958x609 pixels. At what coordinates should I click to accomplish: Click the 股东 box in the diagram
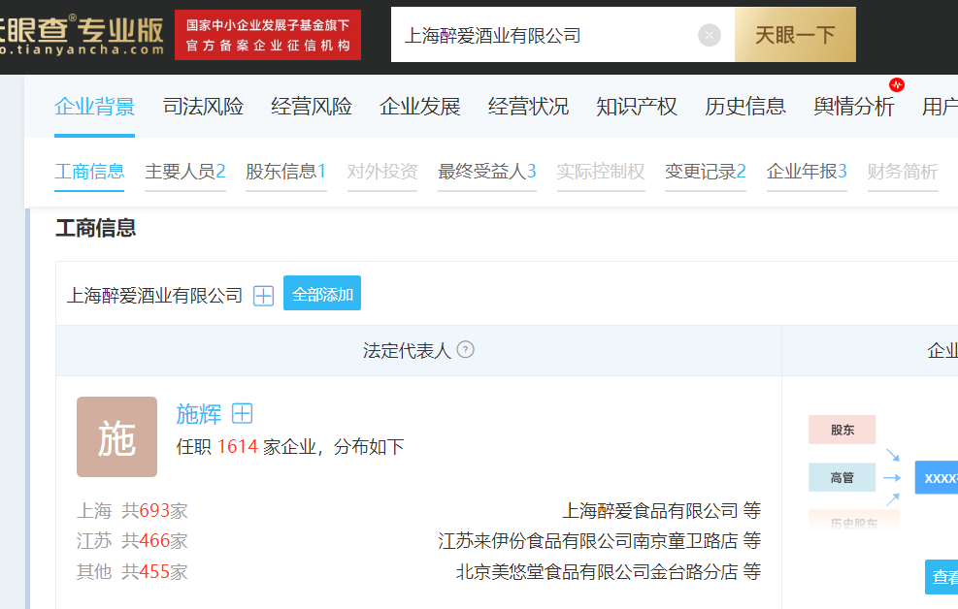click(x=842, y=430)
